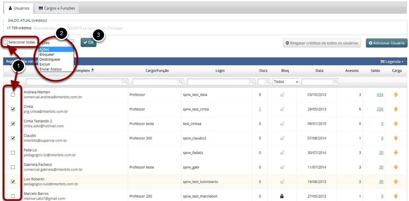Select the checkbox for Andreia Menten

[13, 95]
